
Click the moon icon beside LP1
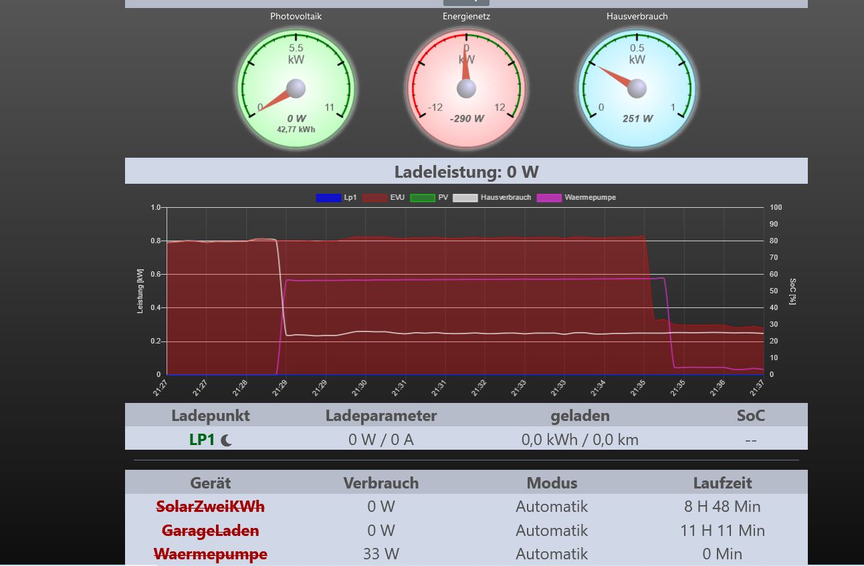227,440
